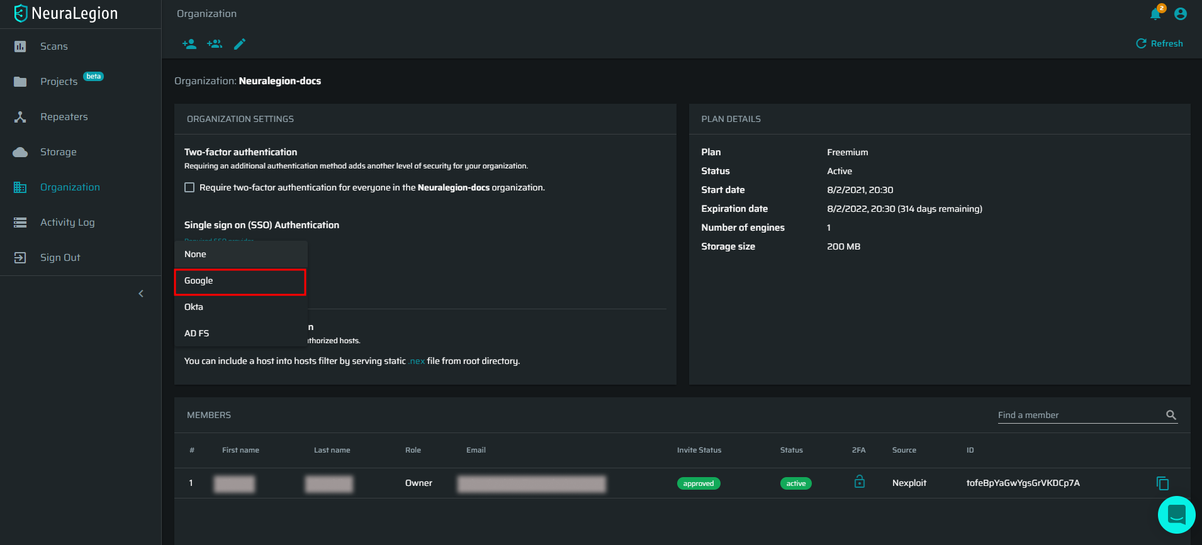The width and height of the screenshot is (1202, 545).
Task: Choose Google as SSO provider
Action: coord(241,281)
